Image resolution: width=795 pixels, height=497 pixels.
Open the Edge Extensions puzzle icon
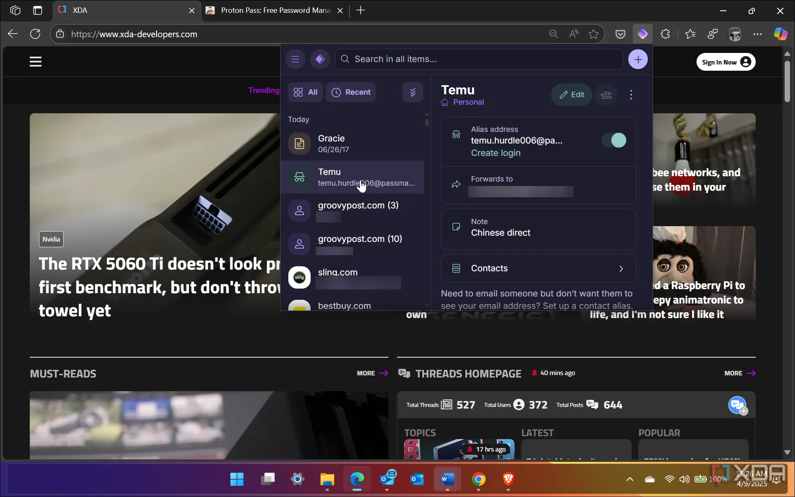[665, 34]
